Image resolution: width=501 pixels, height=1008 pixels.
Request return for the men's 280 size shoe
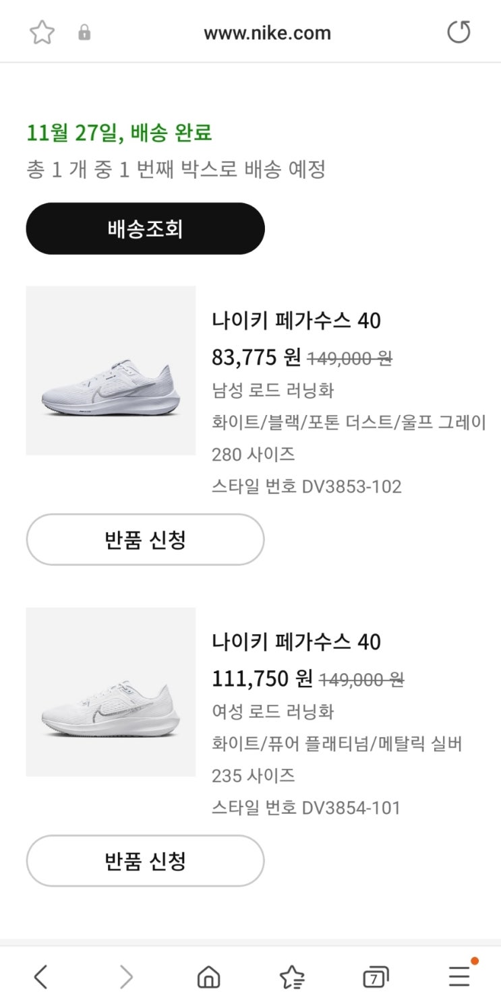pos(145,540)
